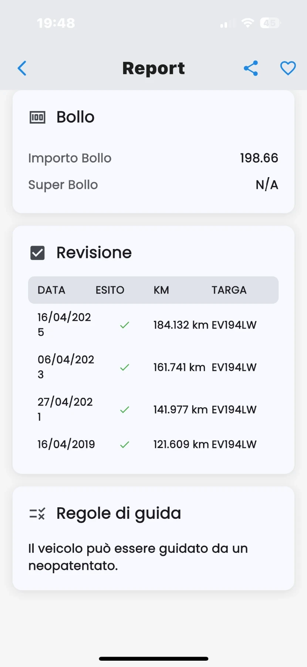The image size is (307, 667).
Task: Select the 121.609 km mileage entry
Action: click(181, 444)
